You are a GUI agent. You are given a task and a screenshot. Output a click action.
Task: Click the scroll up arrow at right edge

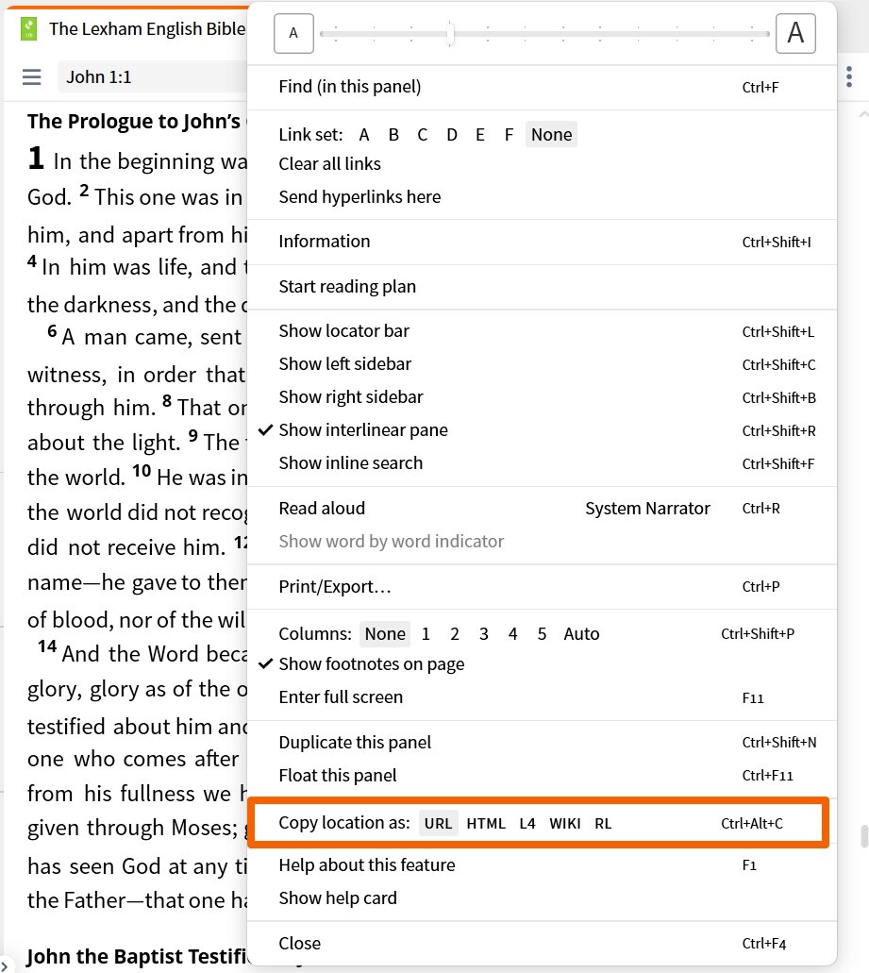pos(863,115)
